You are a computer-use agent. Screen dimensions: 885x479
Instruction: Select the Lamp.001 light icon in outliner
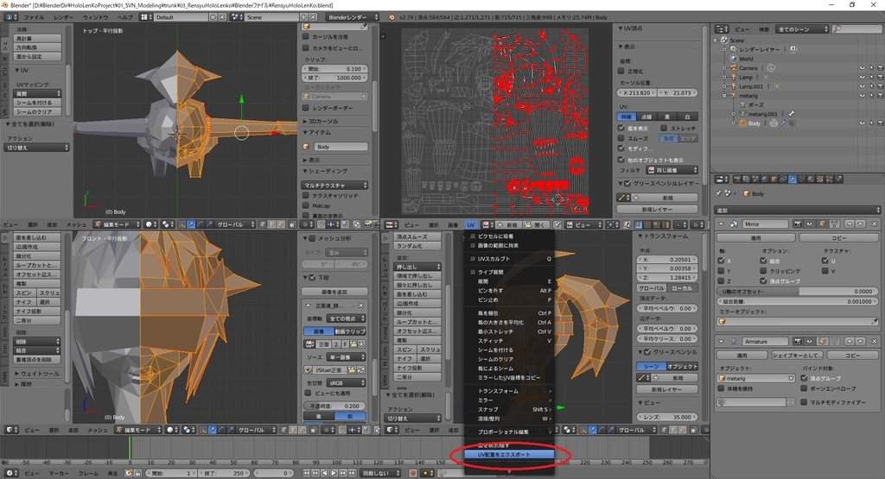tap(734, 87)
